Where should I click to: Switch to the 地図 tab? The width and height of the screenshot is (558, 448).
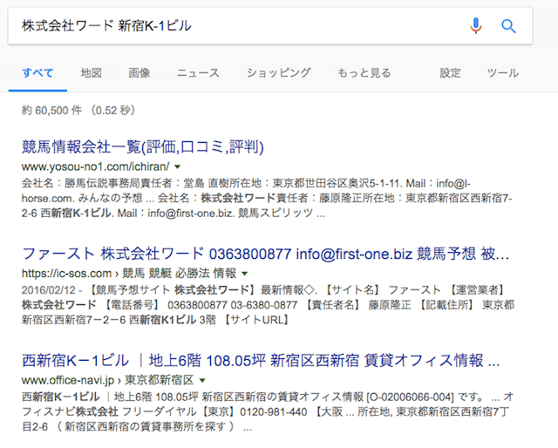pos(91,73)
